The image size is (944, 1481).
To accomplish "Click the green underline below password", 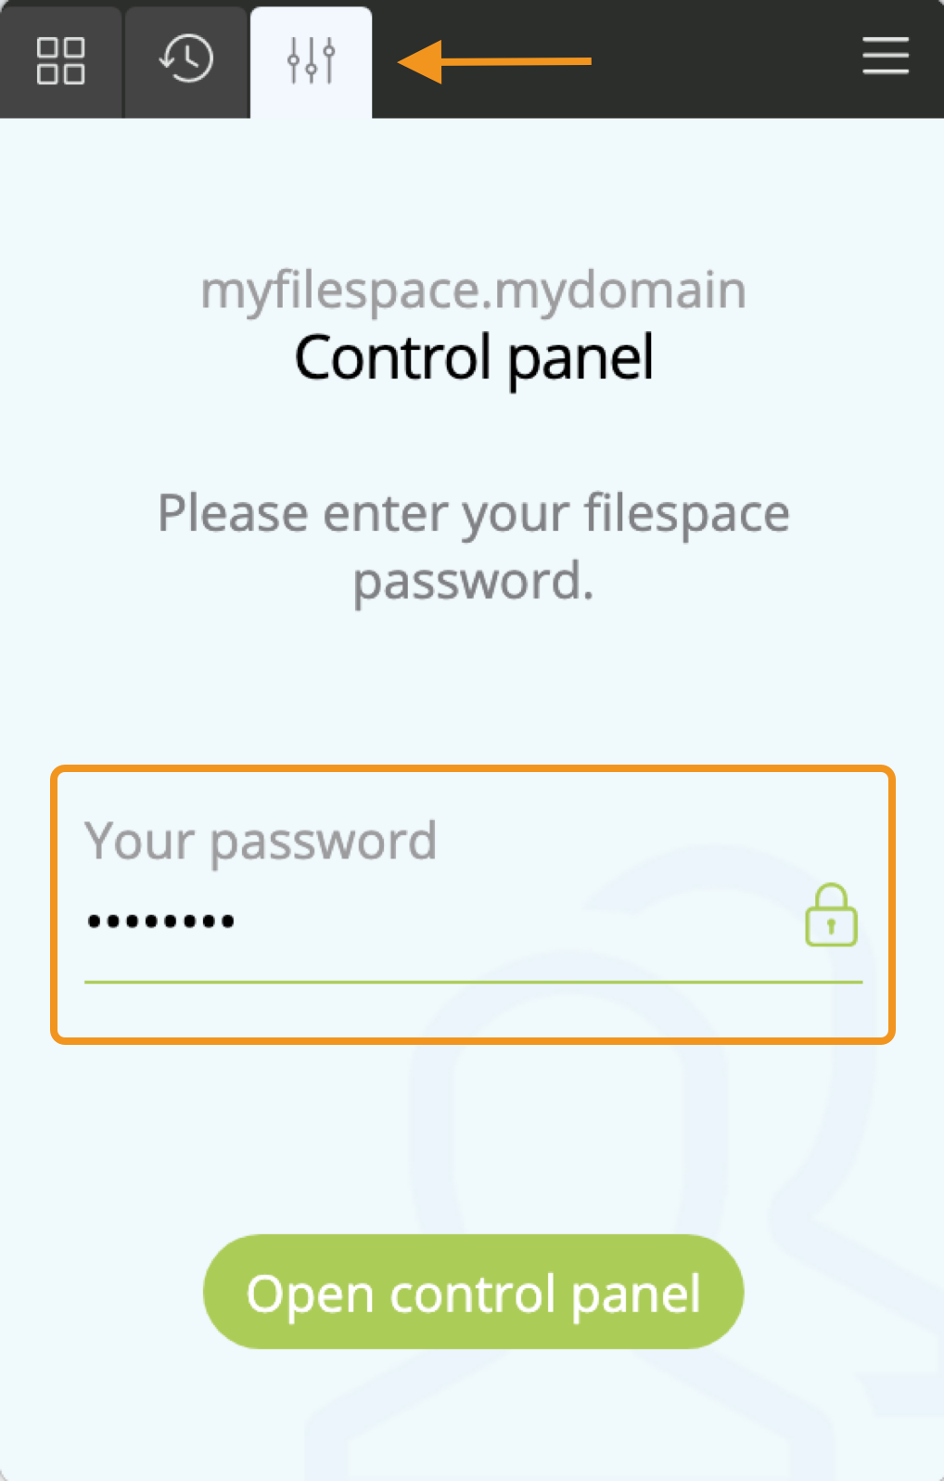I will [473, 981].
